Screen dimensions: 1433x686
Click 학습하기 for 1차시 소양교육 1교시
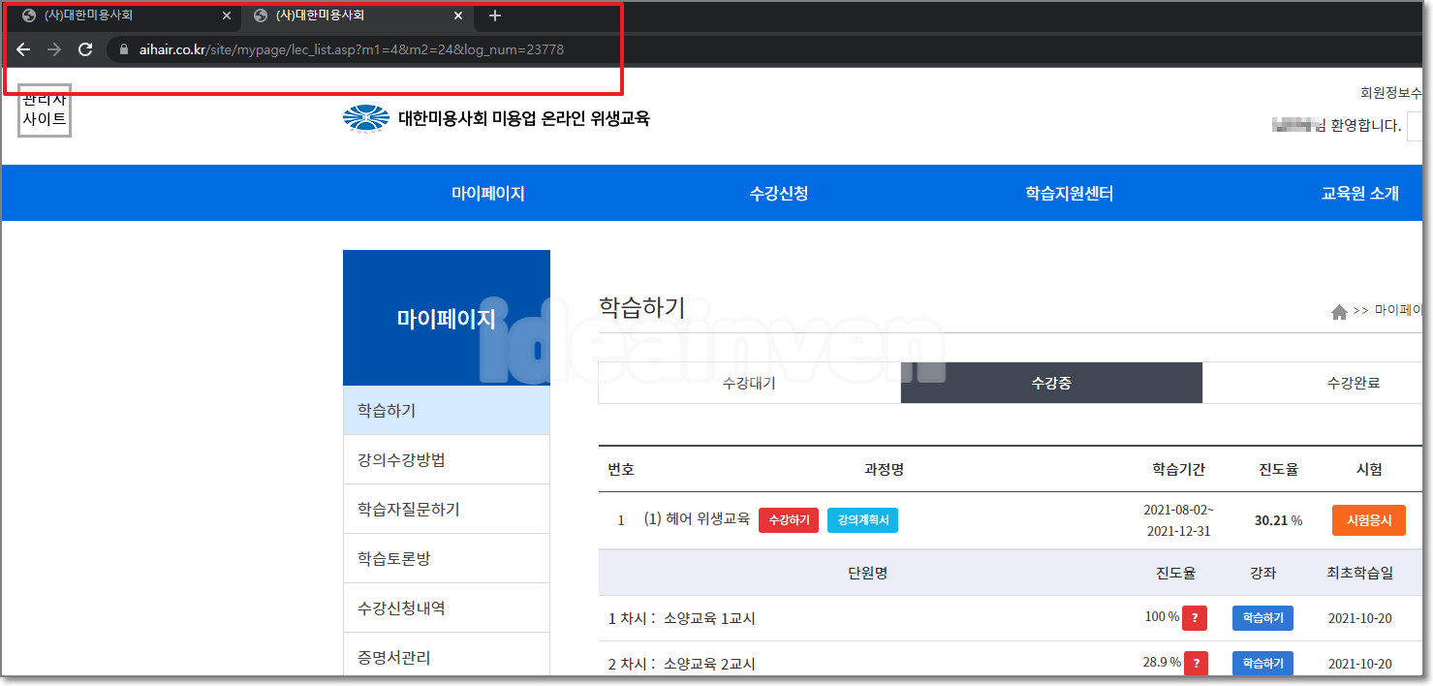click(1262, 617)
